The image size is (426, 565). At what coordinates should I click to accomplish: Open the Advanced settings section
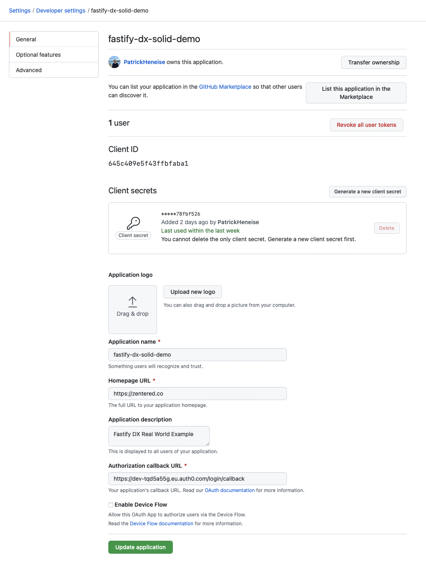[28, 70]
